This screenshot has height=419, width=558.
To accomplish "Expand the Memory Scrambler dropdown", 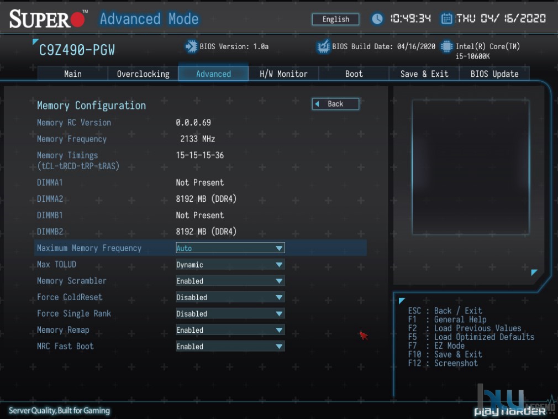I will 230,281.
